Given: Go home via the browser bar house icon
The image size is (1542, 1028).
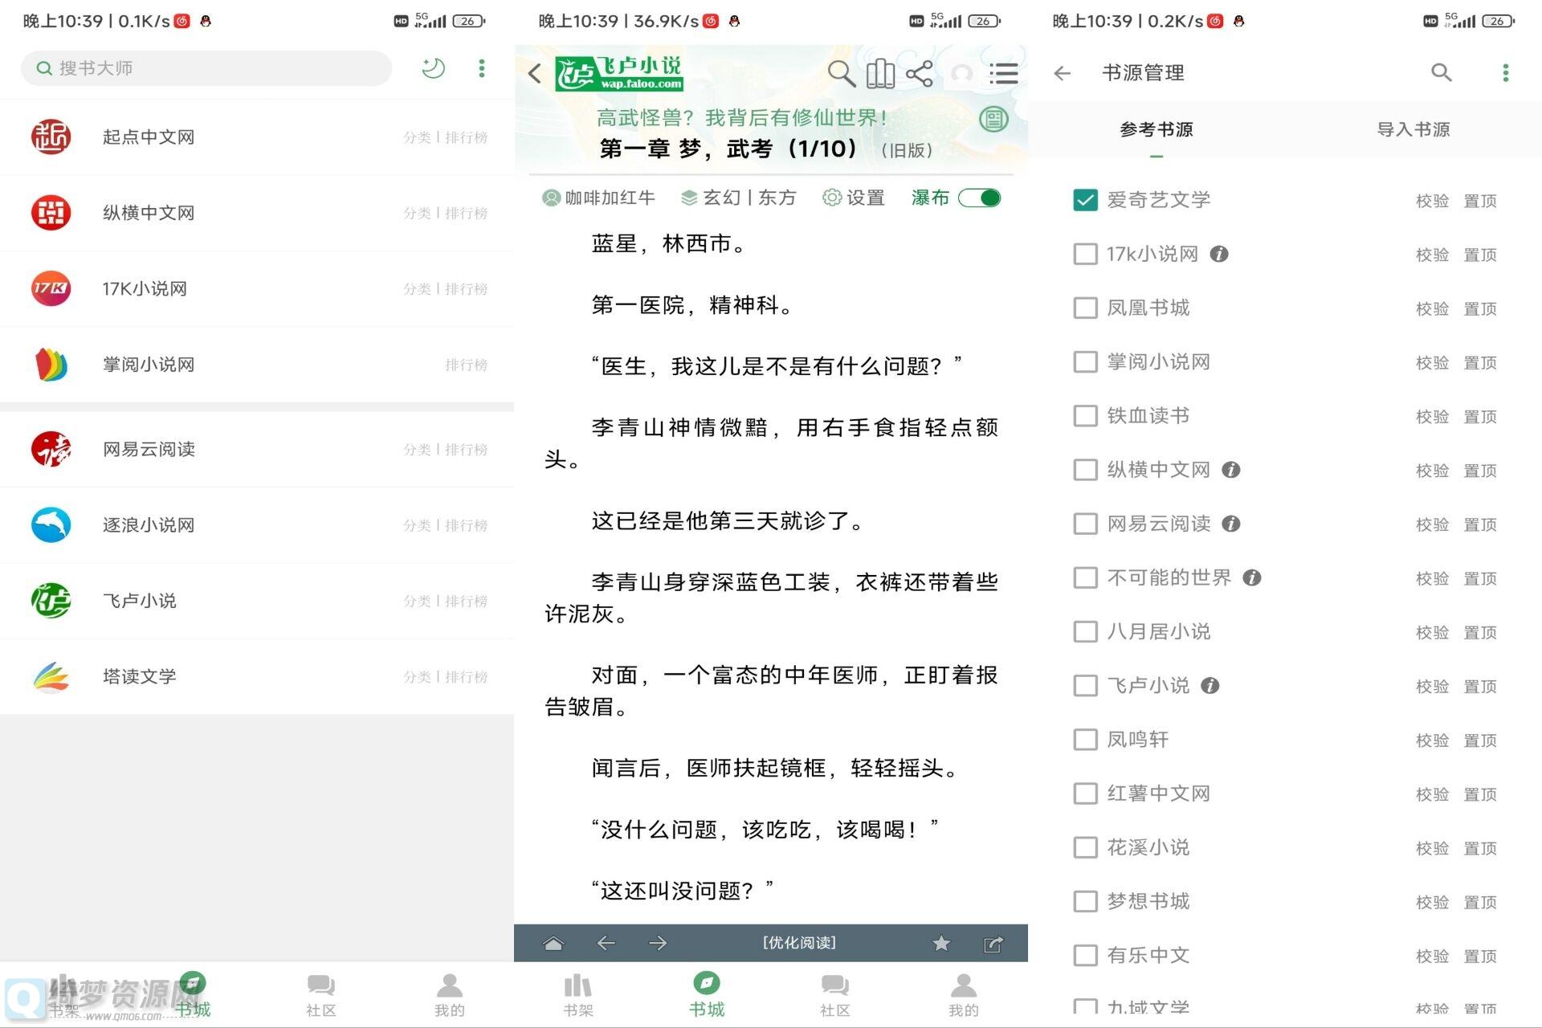Looking at the screenshot, I should [x=553, y=944].
